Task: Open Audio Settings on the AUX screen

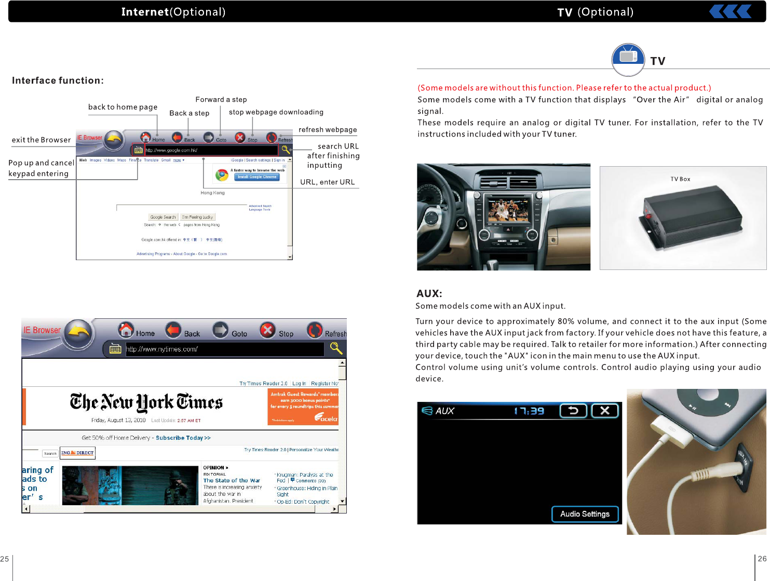Action: 585,514
